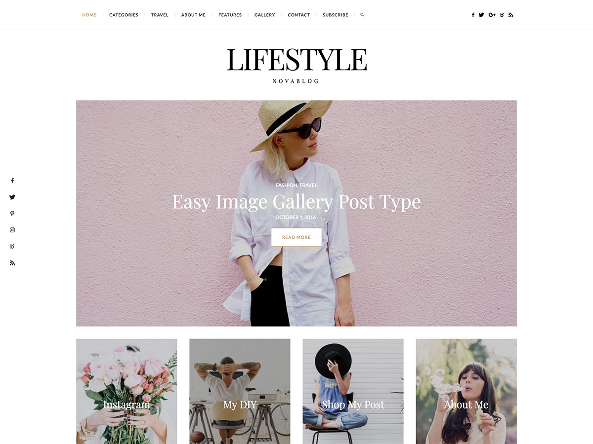Open RSS icon in left social bar
Viewport: 593px width, 444px height.
[12, 263]
